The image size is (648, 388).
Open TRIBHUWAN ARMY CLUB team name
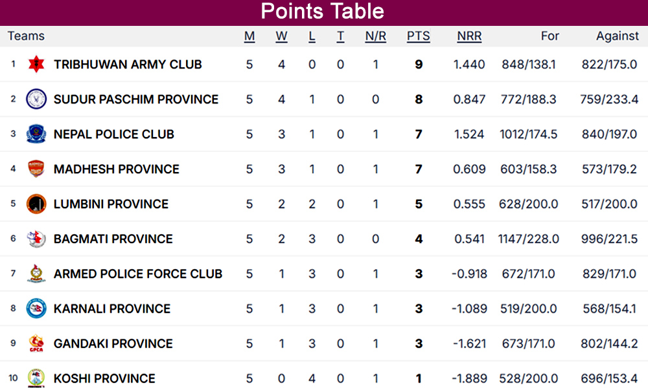coord(128,65)
